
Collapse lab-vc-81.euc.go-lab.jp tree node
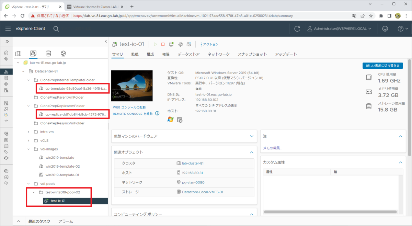pyautogui.click(x=18, y=63)
